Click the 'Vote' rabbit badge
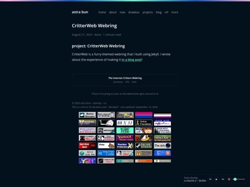Screen dimensions: 250x187 coord(106,145)
